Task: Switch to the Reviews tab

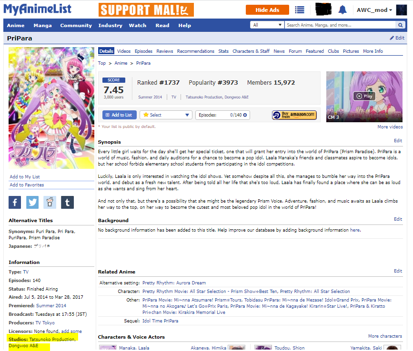Action: click(165, 51)
